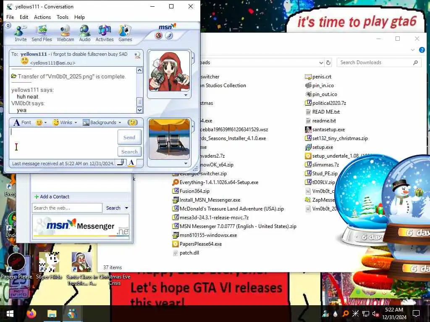The width and height of the screenshot is (430, 322).
Task: Select Install_MSN_Messenger.exe file
Action: tap(207, 200)
